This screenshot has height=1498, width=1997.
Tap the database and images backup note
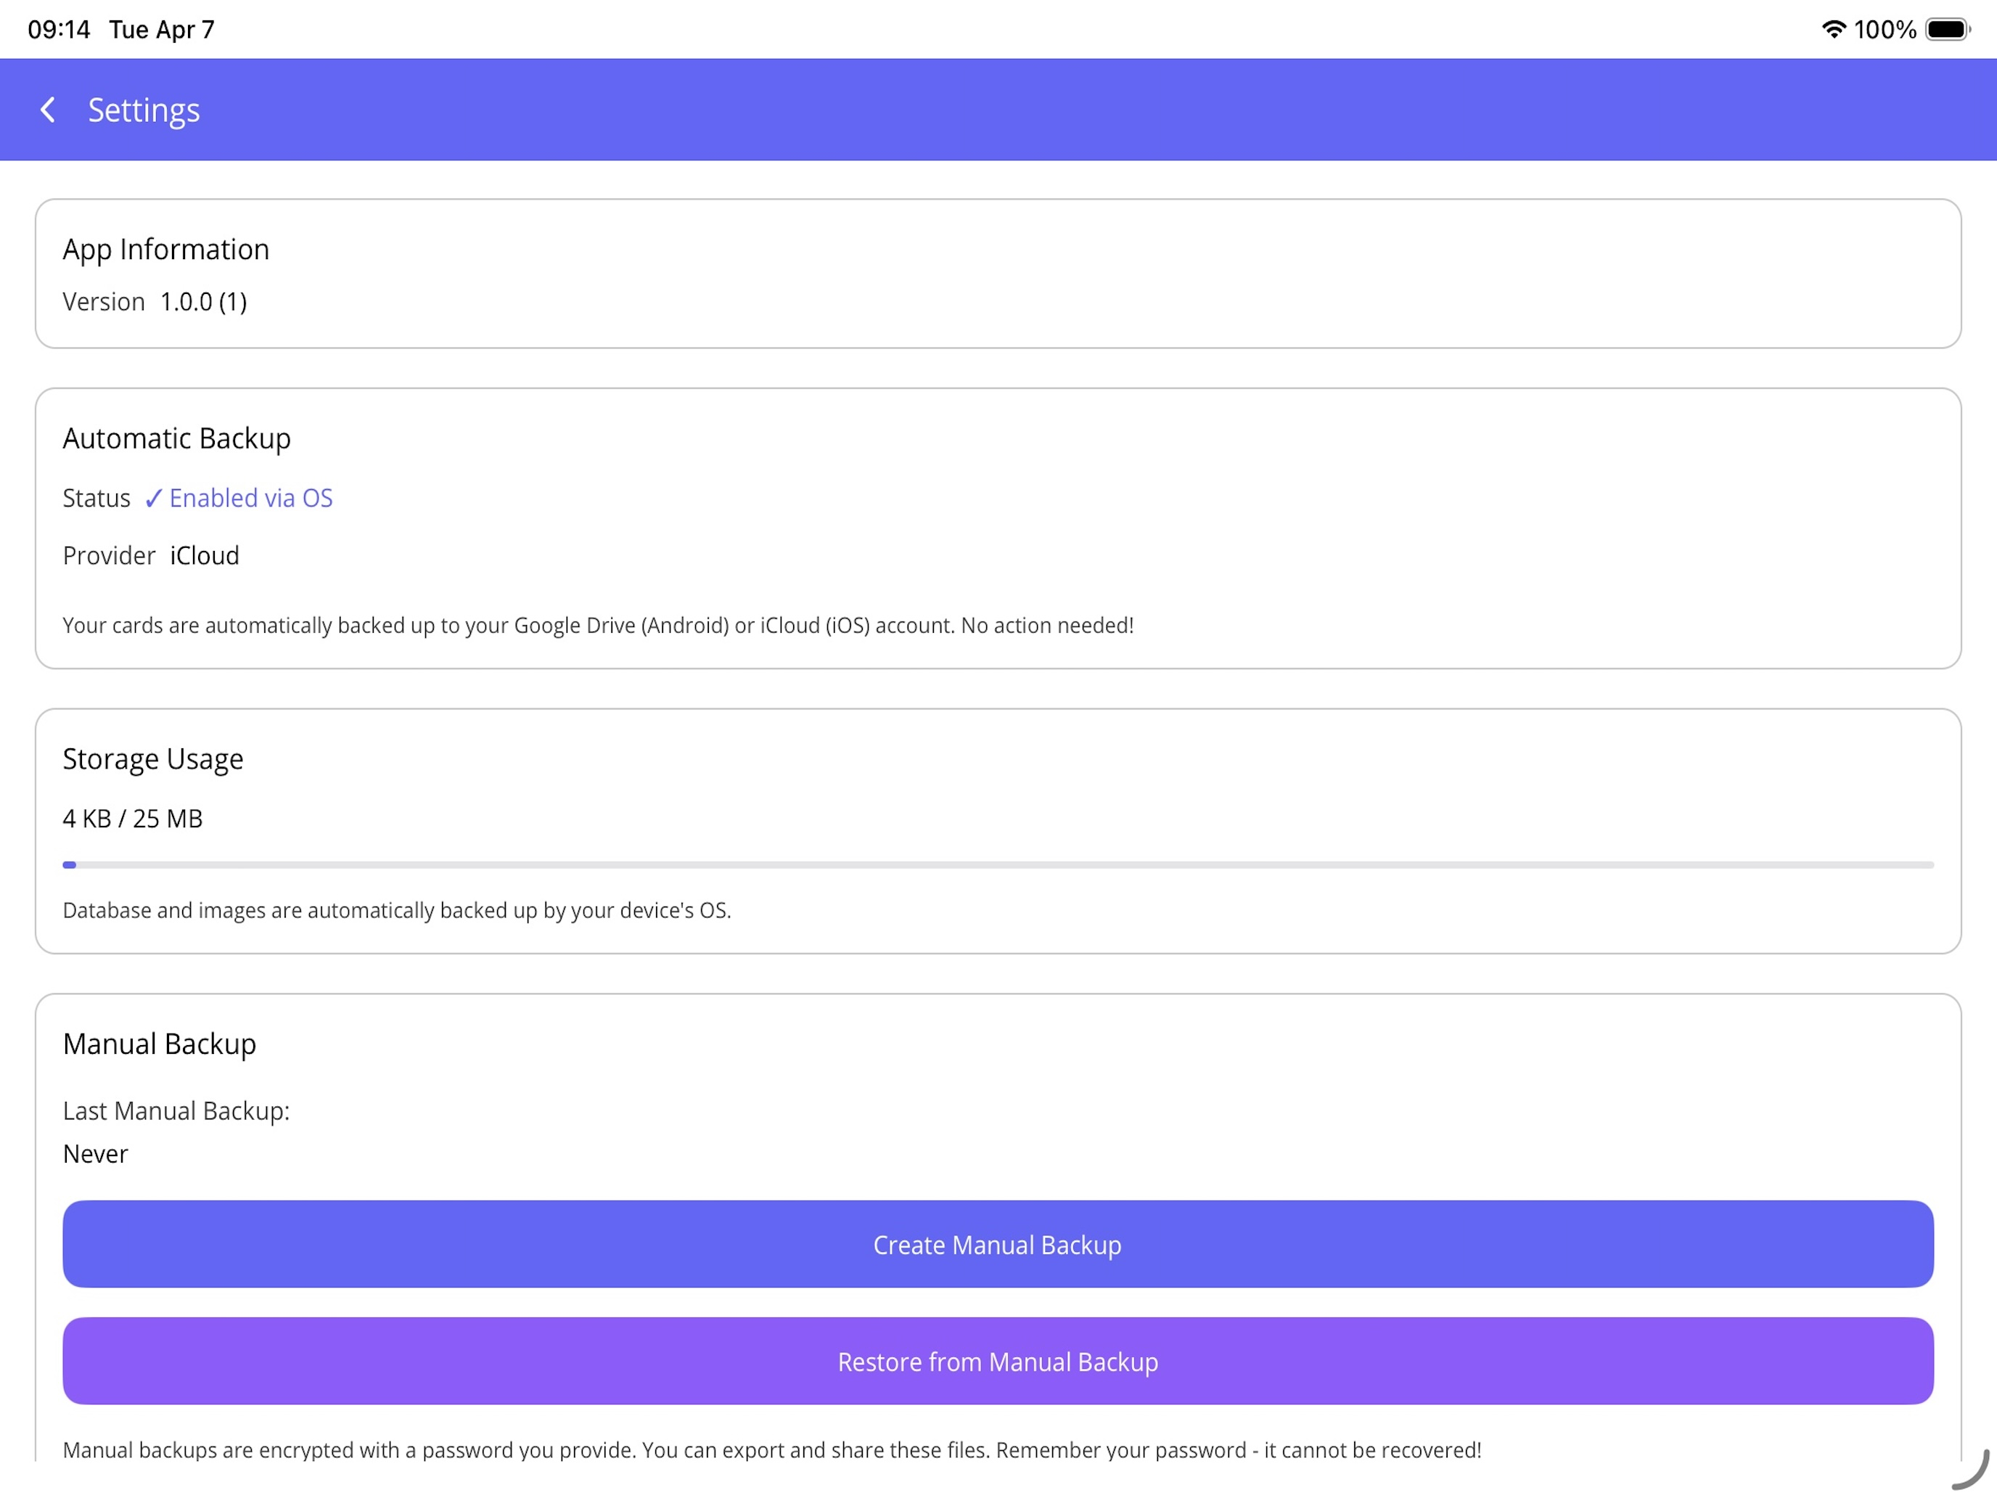pyautogui.click(x=396, y=910)
